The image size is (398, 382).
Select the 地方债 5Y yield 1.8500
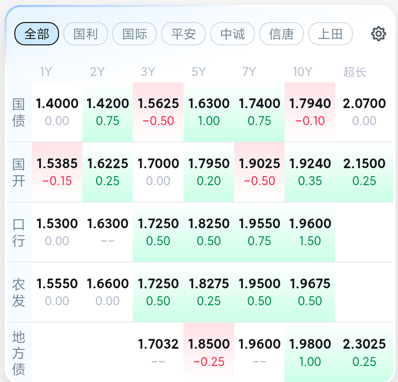209,352
